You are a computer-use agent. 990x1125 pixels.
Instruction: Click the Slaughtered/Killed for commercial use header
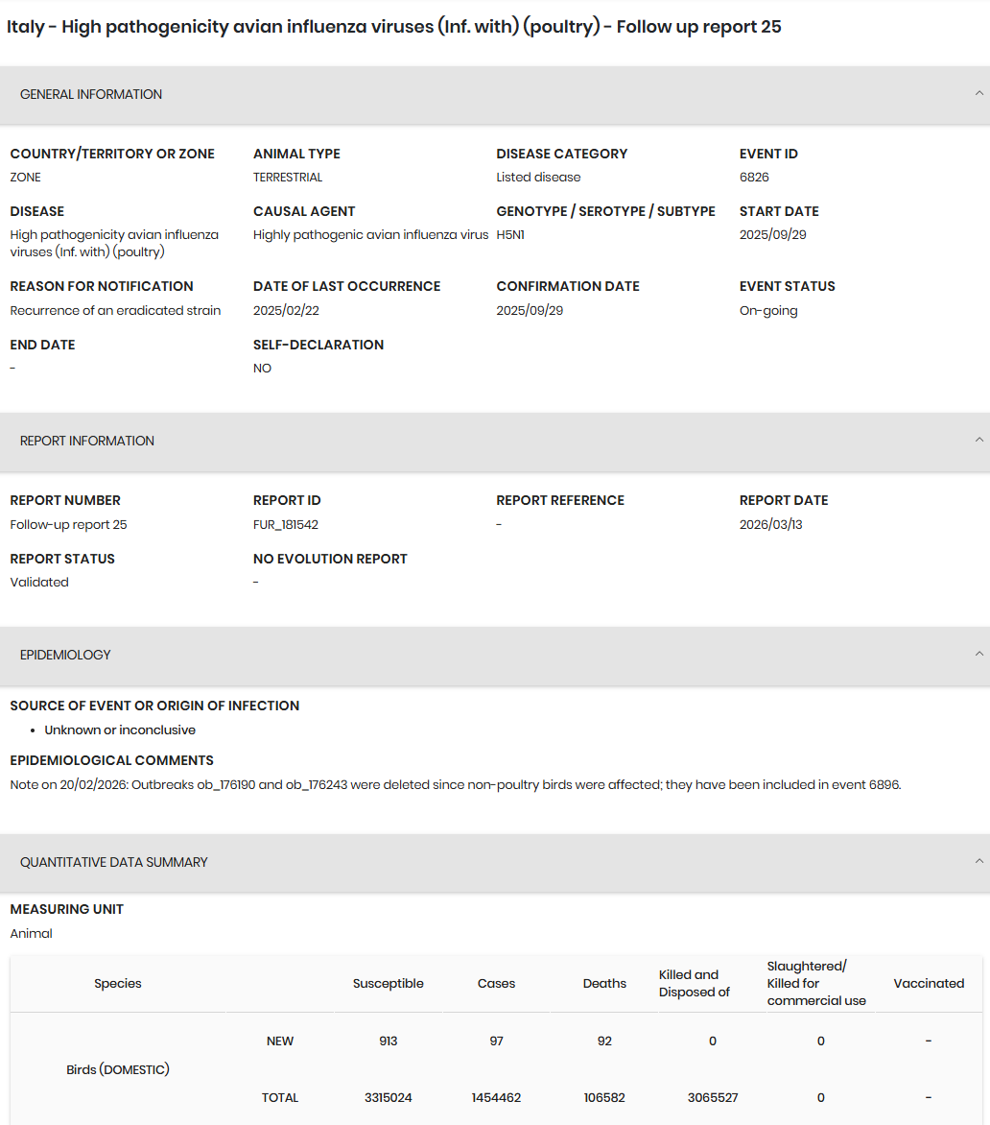pos(816,983)
